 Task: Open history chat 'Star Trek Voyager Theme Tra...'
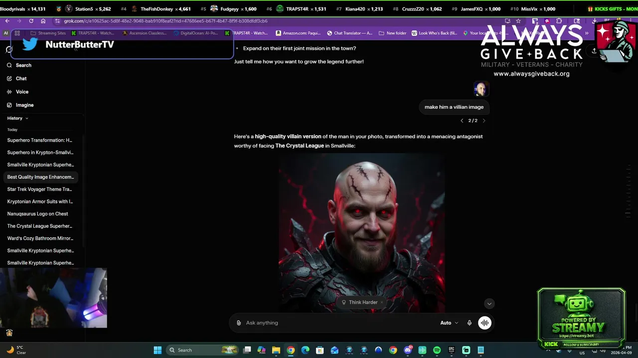[x=40, y=189]
